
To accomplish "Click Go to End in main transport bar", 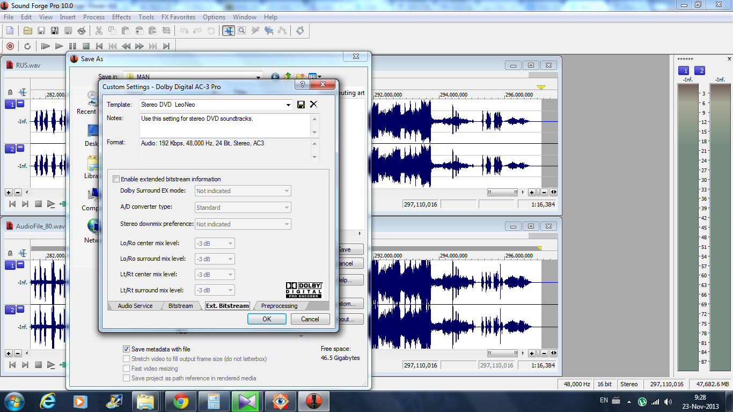I will tap(166, 46).
